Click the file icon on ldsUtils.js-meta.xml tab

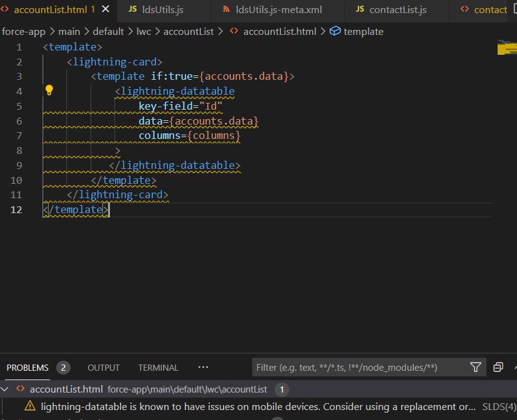(225, 9)
